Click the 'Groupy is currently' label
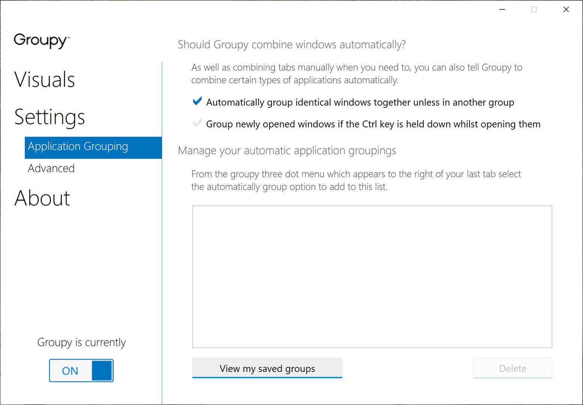 (81, 342)
